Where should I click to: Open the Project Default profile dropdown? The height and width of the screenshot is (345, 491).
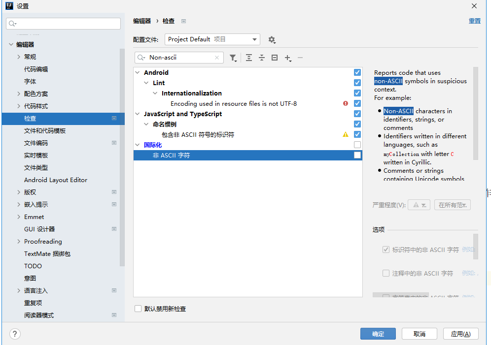tap(212, 39)
